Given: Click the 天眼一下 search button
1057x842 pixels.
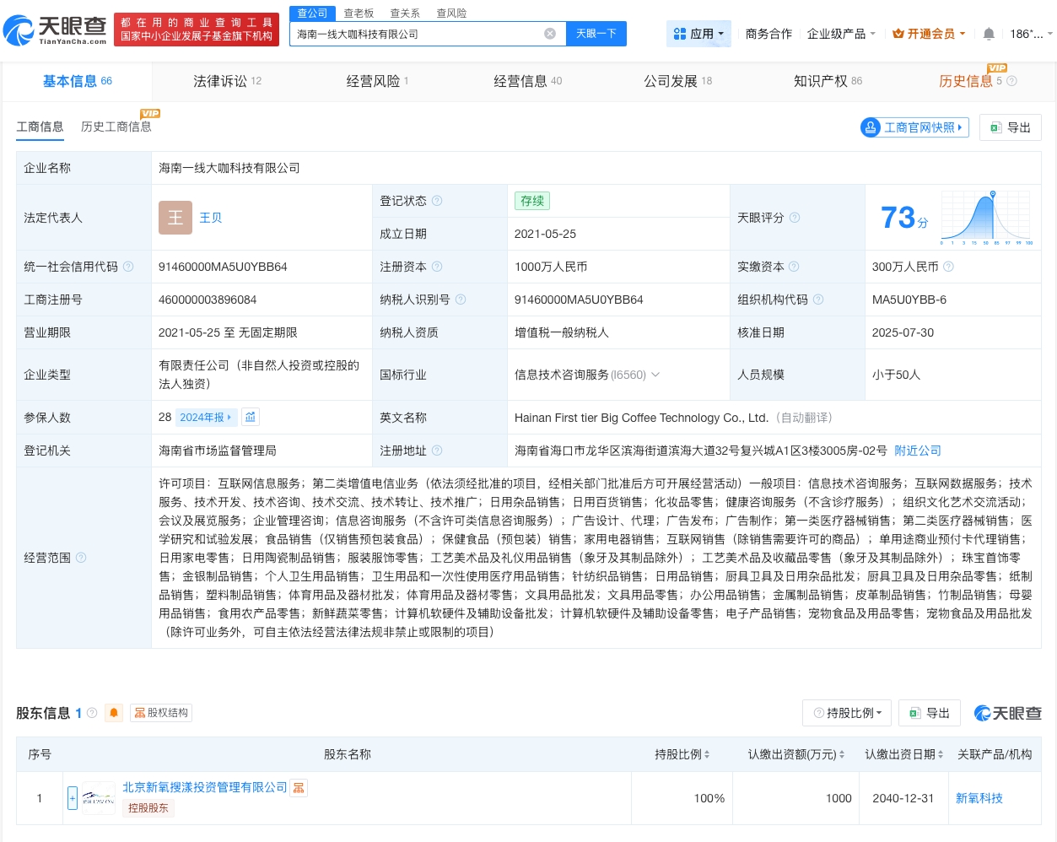Looking at the screenshot, I should (x=596, y=34).
